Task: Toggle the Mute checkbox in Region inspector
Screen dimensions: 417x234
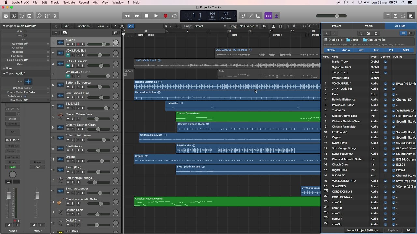Action: [25, 31]
